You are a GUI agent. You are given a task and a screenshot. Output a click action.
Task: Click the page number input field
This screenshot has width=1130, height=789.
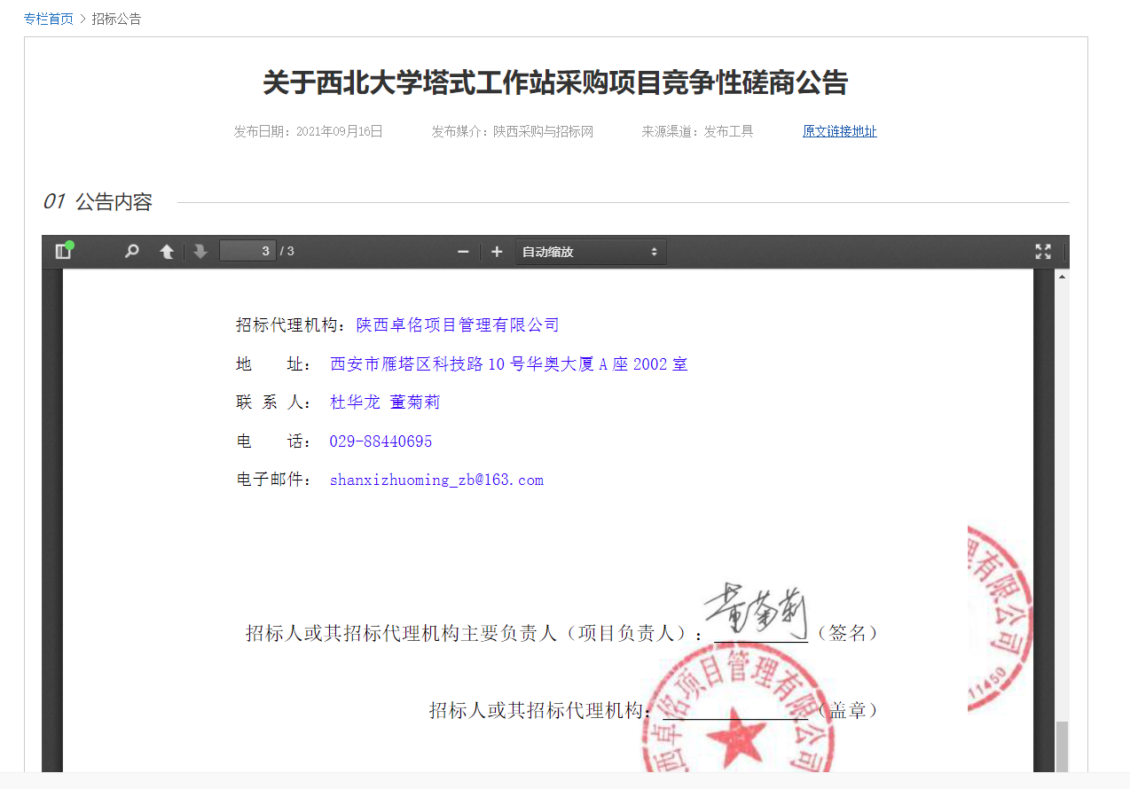coord(247,252)
